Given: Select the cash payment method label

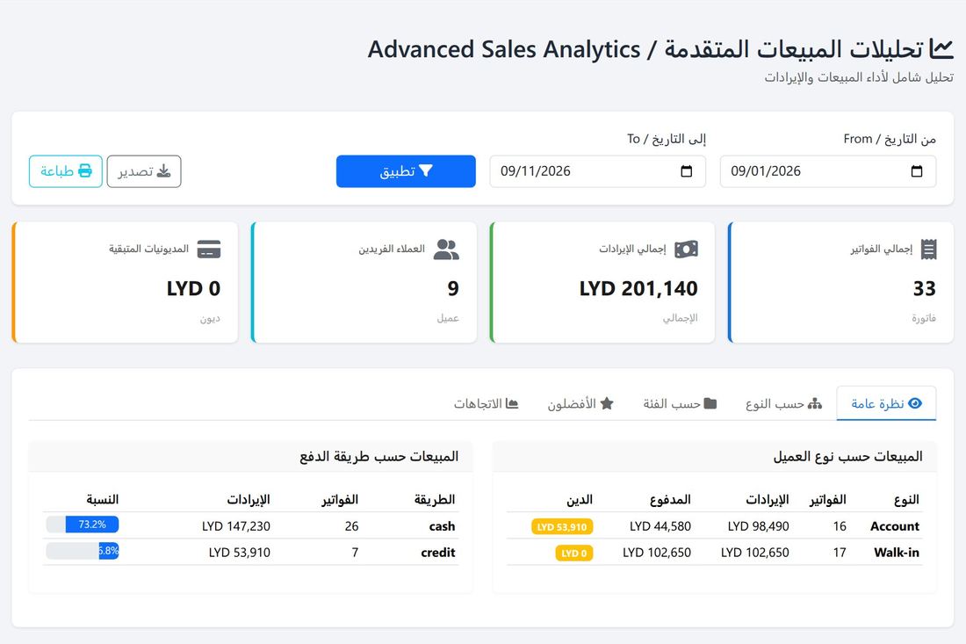Looking at the screenshot, I should point(443,526).
